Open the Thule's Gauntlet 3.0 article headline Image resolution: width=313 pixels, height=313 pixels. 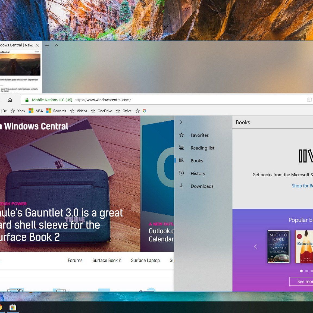[61, 225]
